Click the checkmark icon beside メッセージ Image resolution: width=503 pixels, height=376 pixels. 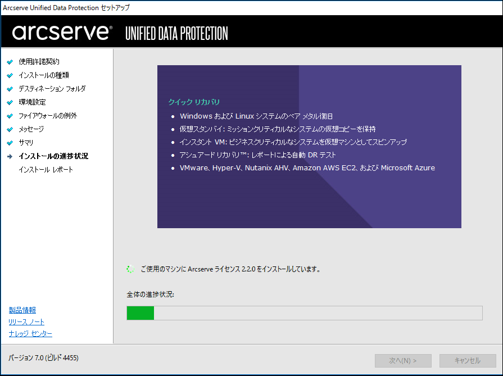[10, 129]
